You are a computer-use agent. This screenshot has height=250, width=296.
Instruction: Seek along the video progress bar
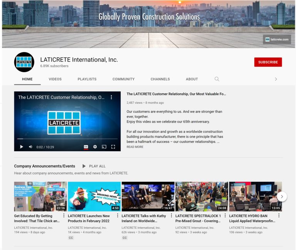(x=67, y=139)
